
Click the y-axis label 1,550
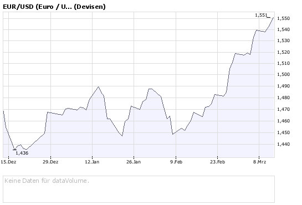(283, 18)
